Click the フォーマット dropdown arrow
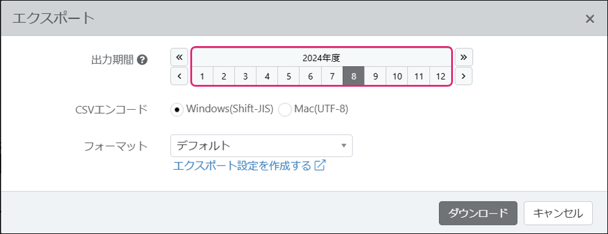 [x=343, y=146]
